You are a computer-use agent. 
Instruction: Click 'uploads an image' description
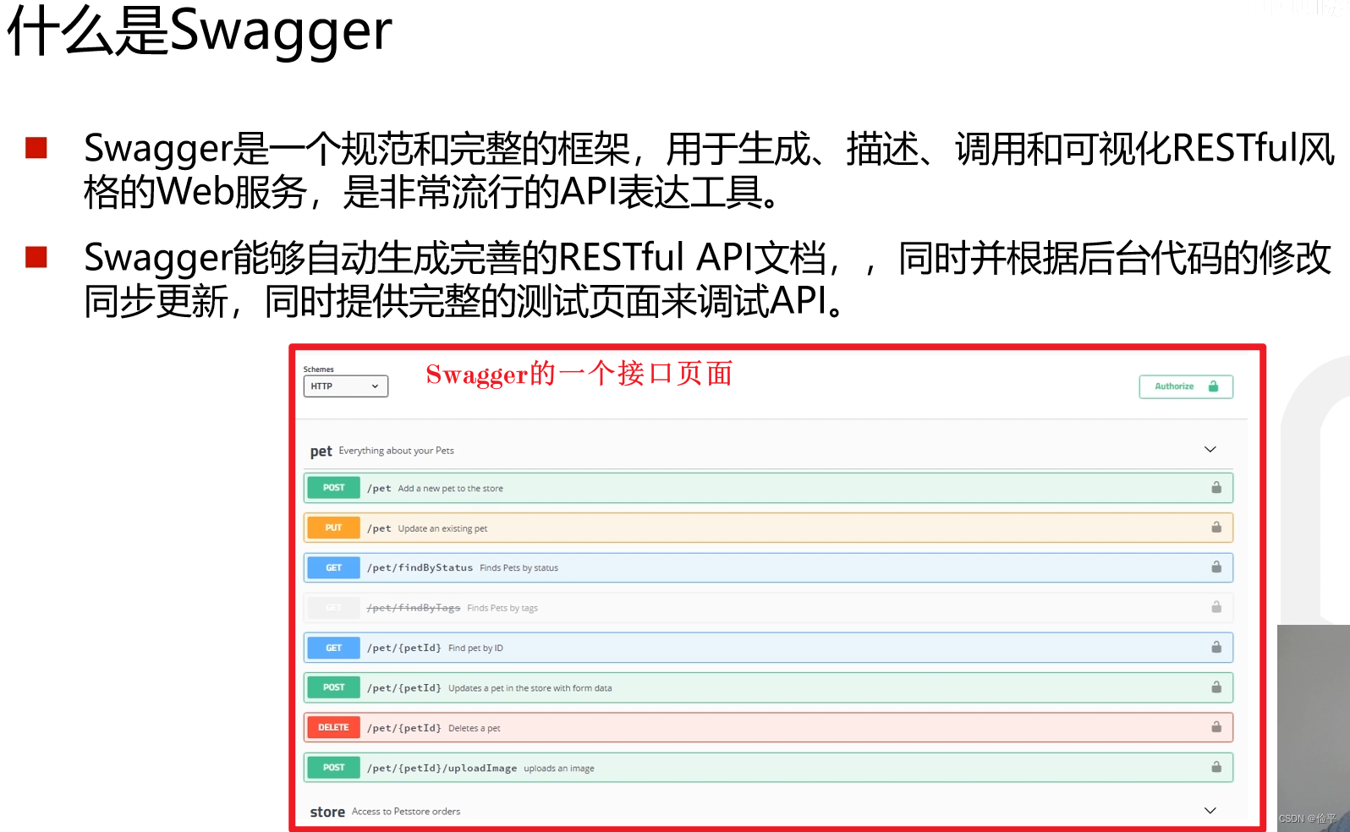click(558, 769)
